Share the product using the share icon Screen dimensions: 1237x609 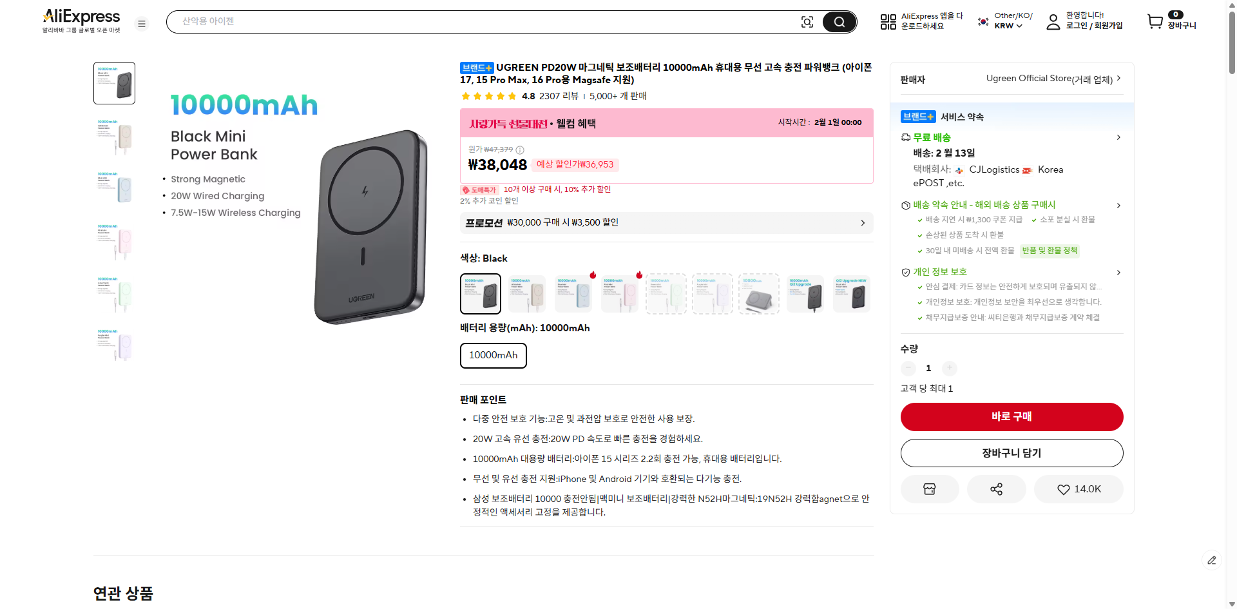click(x=996, y=489)
